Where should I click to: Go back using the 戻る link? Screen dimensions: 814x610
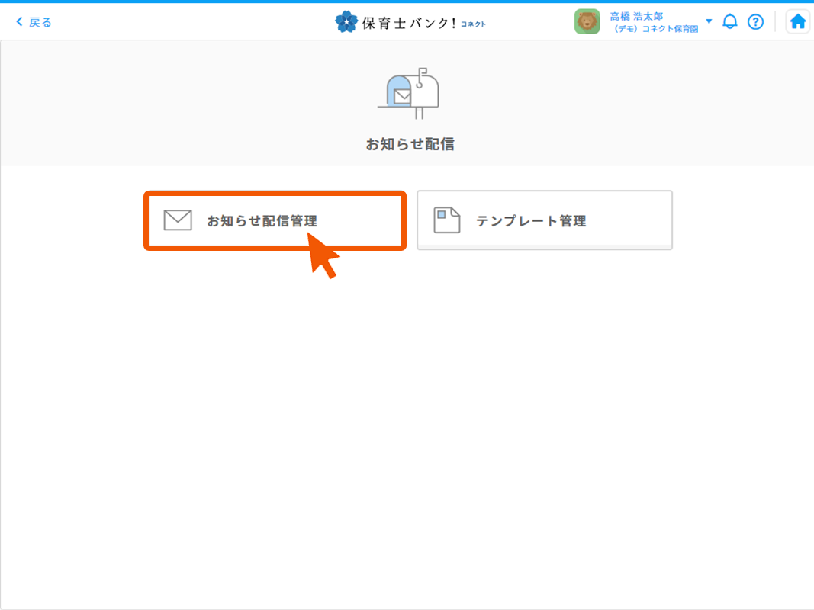pyautogui.click(x=40, y=22)
